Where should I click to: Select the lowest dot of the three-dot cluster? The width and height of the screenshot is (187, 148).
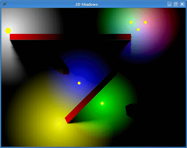click(138, 30)
